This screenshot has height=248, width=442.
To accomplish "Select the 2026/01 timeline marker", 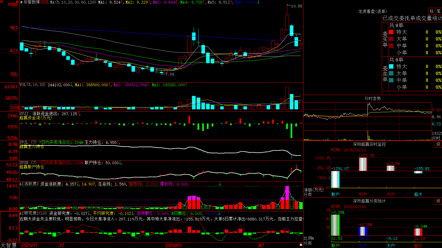I will click(174, 245).
